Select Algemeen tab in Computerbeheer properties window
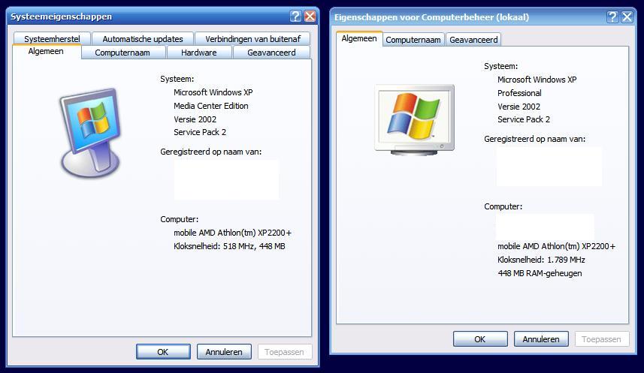644x373 pixels. [x=359, y=38]
